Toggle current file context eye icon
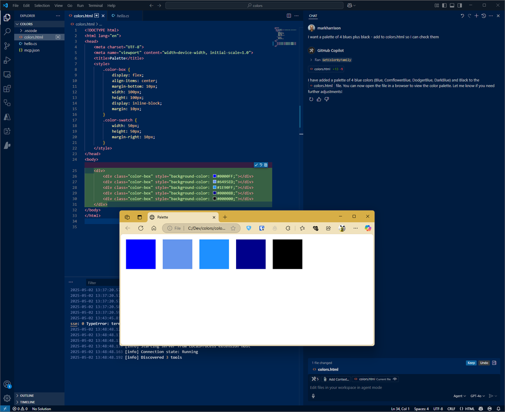This screenshot has height=412, width=505. pyautogui.click(x=395, y=379)
